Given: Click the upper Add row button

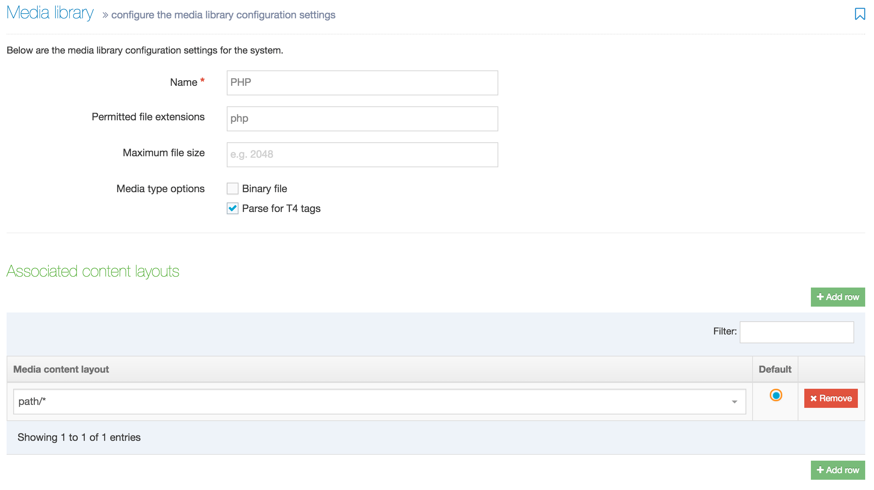Looking at the screenshot, I should click(837, 297).
